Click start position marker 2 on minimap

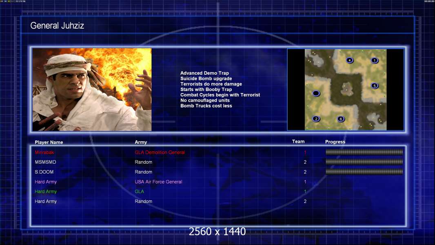coord(316,119)
